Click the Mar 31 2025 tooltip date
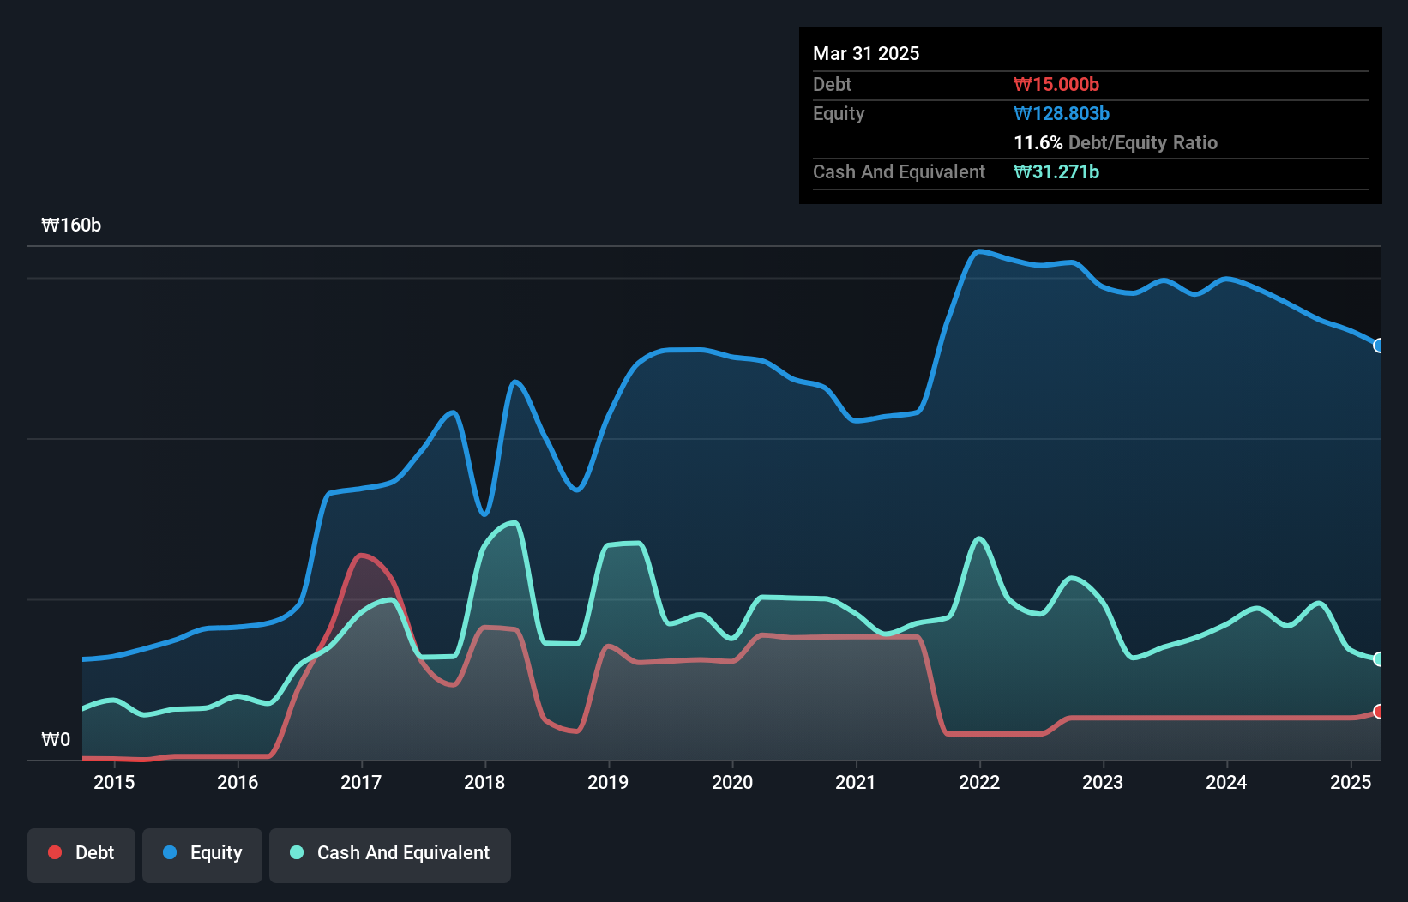Viewport: 1408px width, 902px height. pyautogui.click(x=866, y=54)
